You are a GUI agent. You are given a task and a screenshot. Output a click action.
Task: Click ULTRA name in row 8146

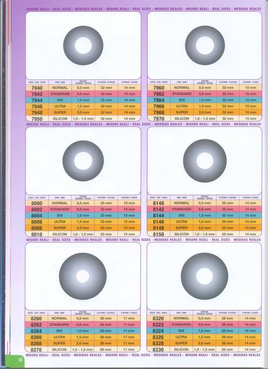pyautogui.click(x=182, y=222)
